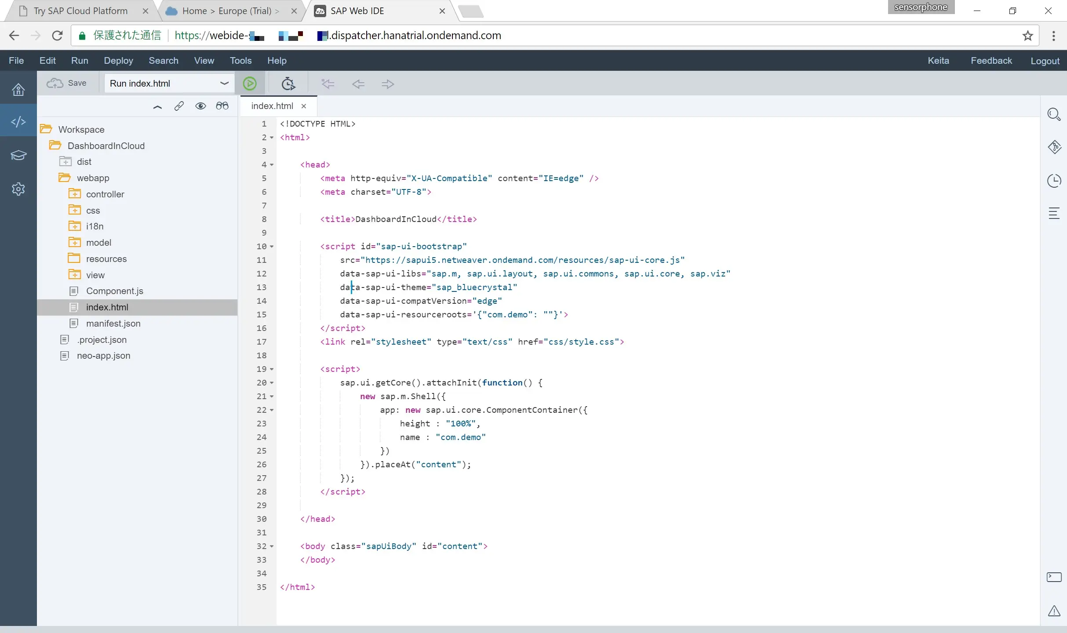Viewport: 1067px width, 633px height.
Task: Open the Search pane magnifier icon
Action: tap(1054, 114)
